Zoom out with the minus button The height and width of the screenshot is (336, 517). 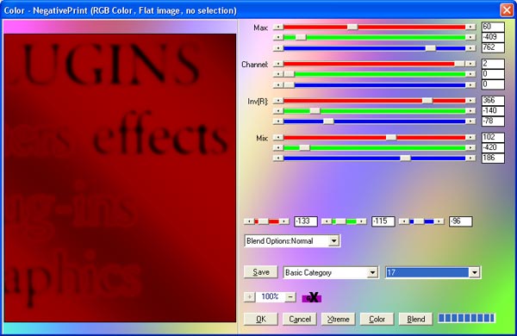(x=290, y=297)
